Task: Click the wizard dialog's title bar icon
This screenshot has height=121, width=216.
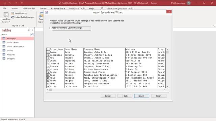Action: pyautogui.click(x=47, y=12)
